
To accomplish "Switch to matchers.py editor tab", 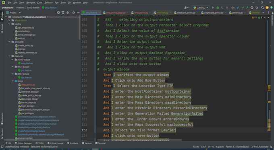I will 162,13.
